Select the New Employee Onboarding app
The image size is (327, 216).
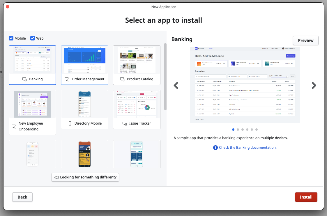point(32,112)
